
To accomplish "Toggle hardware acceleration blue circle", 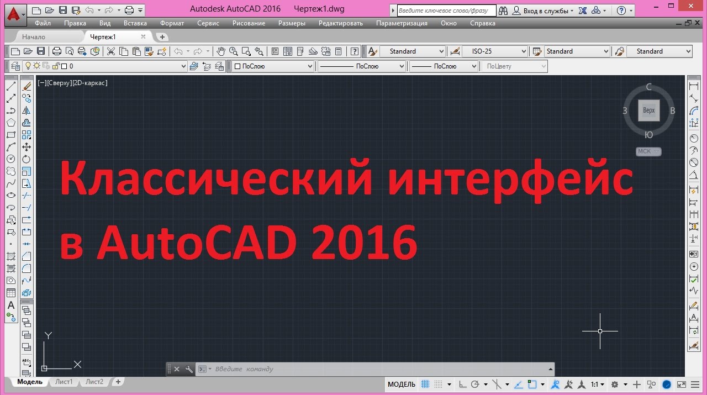I will pos(667,385).
